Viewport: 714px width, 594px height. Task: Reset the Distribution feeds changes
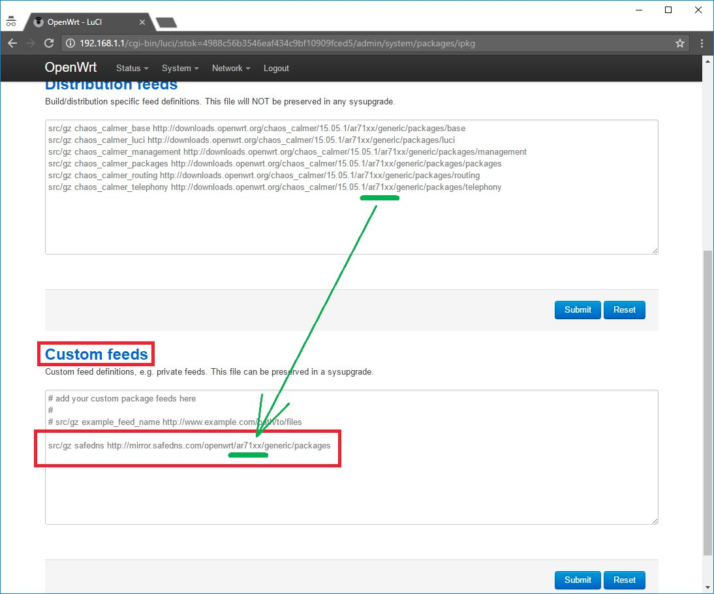[x=624, y=310]
